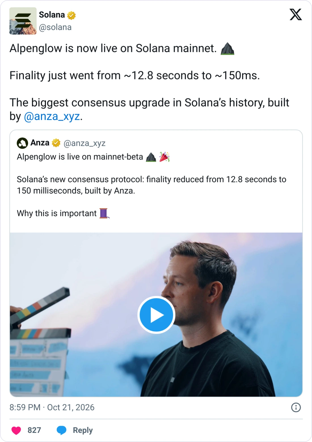This screenshot has height=442, width=312.
Task: Click the clapperboard in video thumbnail
Action: tap(40, 342)
